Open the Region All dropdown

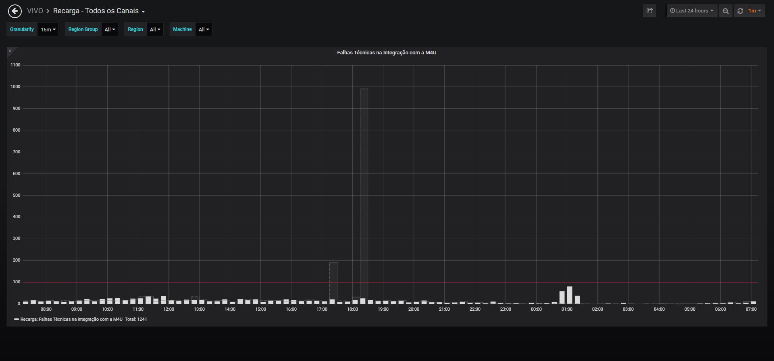[x=155, y=29]
